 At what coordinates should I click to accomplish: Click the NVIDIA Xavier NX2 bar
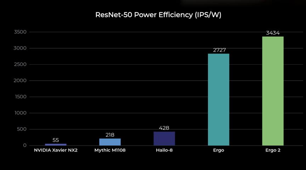[x=56, y=144]
